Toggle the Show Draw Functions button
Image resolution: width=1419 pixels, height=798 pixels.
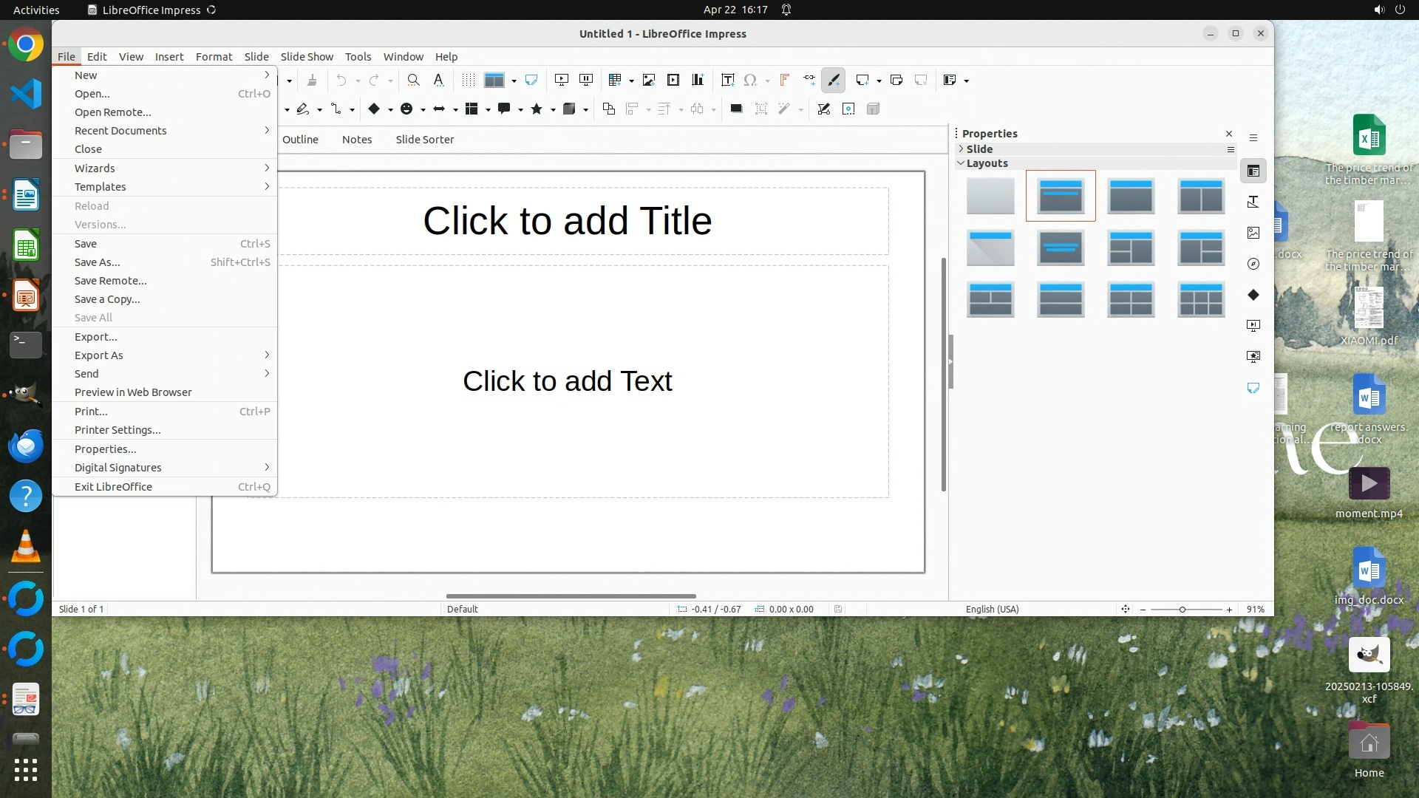[x=834, y=80]
